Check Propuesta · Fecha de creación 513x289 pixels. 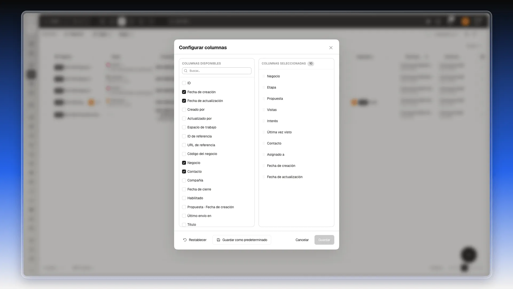(184, 207)
